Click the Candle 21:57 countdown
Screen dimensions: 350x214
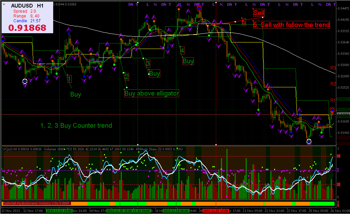point(27,21)
